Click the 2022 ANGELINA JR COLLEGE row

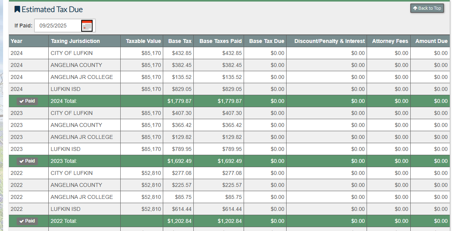click(82, 197)
